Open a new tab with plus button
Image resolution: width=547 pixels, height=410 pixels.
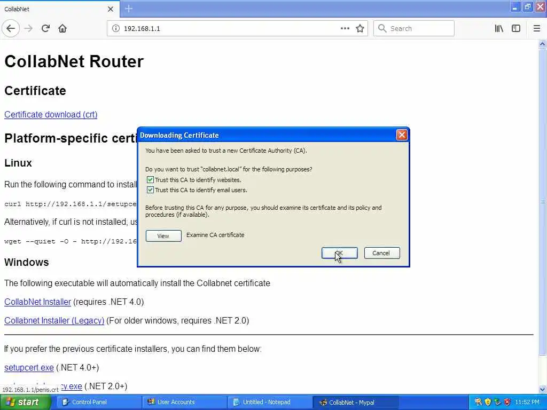pyautogui.click(x=129, y=9)
